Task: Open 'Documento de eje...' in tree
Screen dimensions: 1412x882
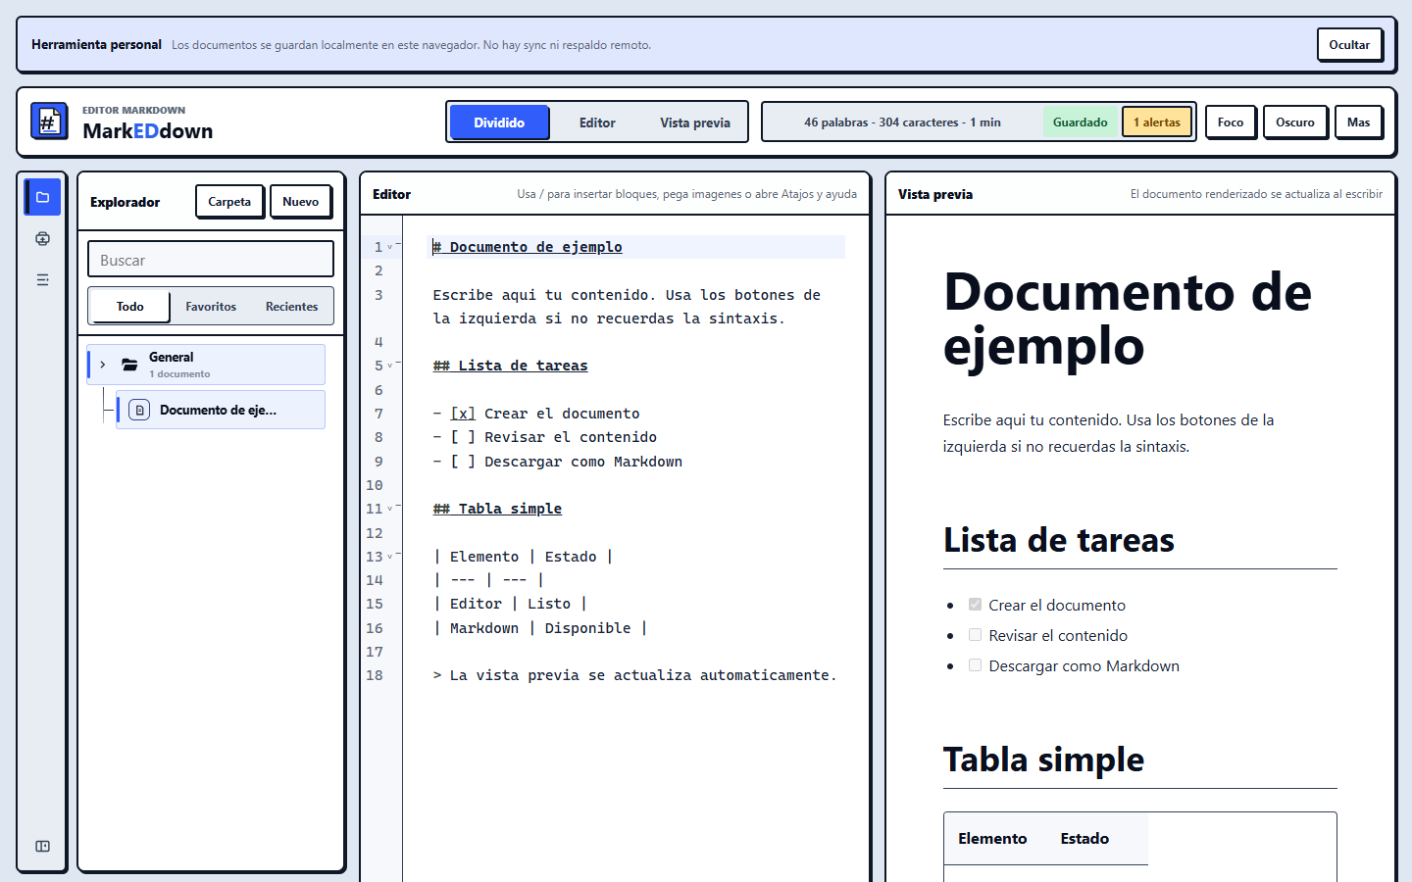Action: coord(221,410)
